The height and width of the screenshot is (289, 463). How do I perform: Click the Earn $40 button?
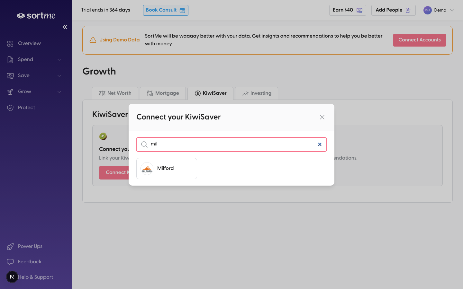point(348,10)
